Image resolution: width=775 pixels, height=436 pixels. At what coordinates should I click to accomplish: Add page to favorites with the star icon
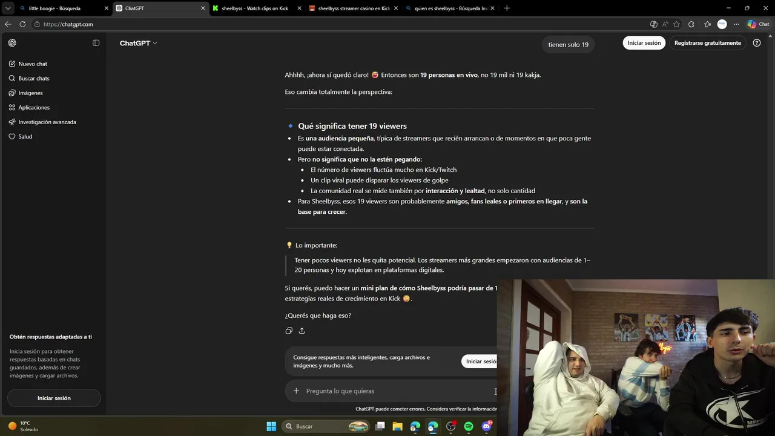coord(677,24)
